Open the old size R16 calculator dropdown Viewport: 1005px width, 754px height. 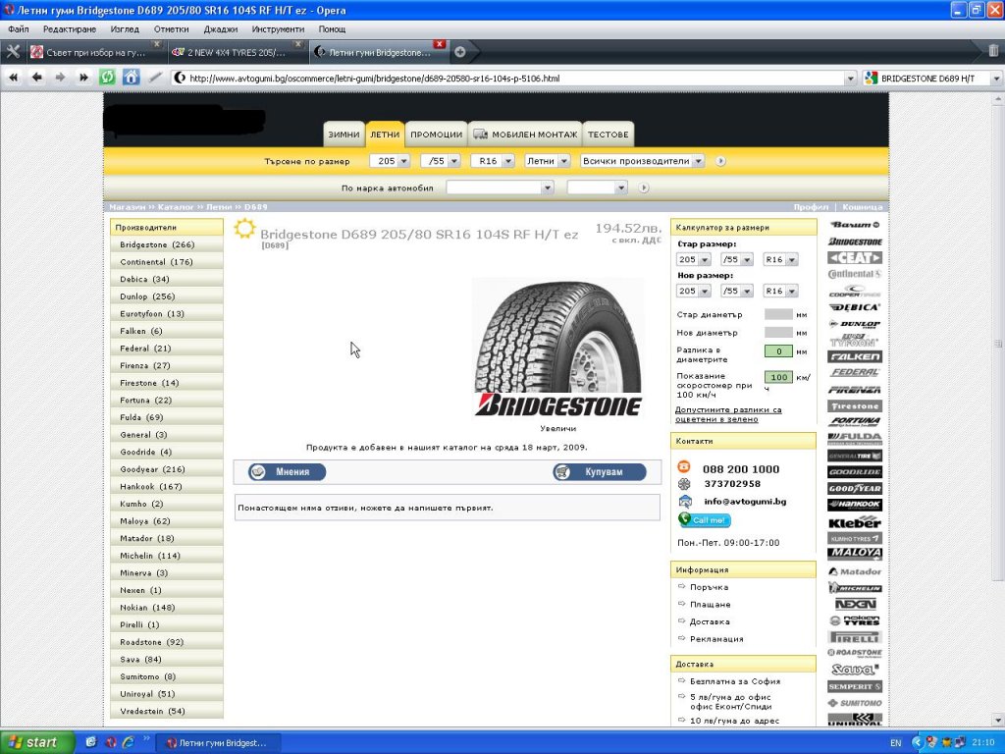coord(780,260)
